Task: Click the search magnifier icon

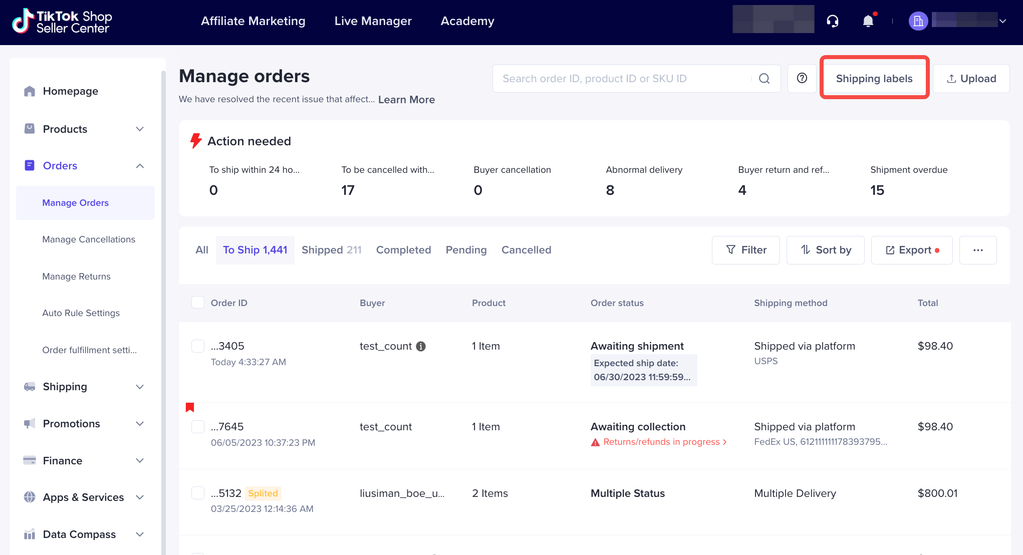Action: click(764, 79)
